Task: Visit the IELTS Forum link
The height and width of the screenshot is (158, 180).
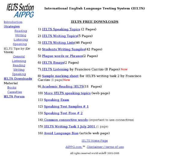Action: (14, 97)
